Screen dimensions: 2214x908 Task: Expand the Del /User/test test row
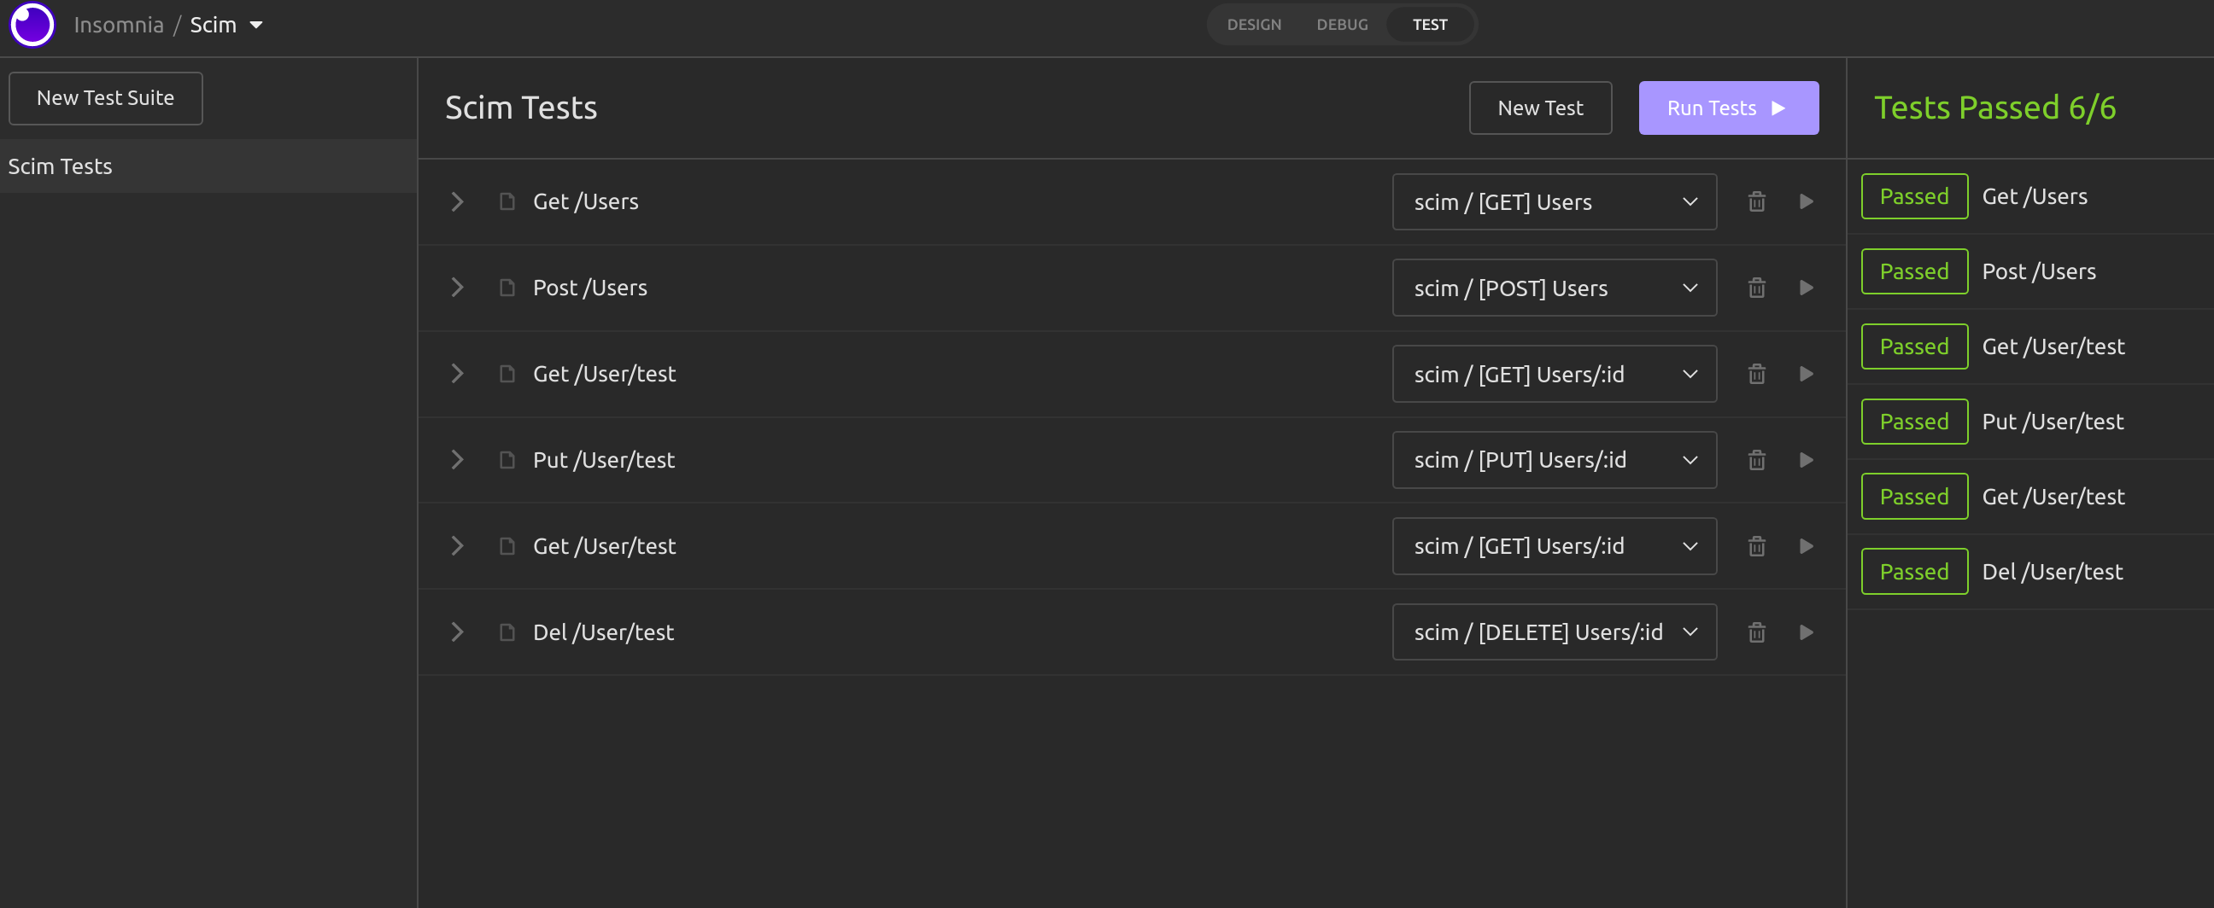tap(457, 632)
